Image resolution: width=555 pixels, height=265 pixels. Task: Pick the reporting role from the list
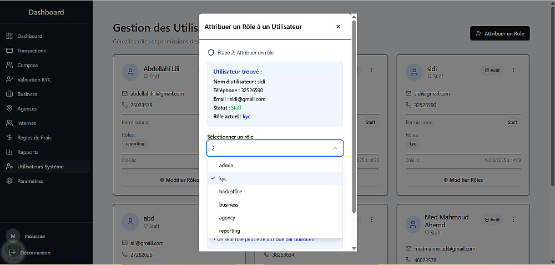229,231
